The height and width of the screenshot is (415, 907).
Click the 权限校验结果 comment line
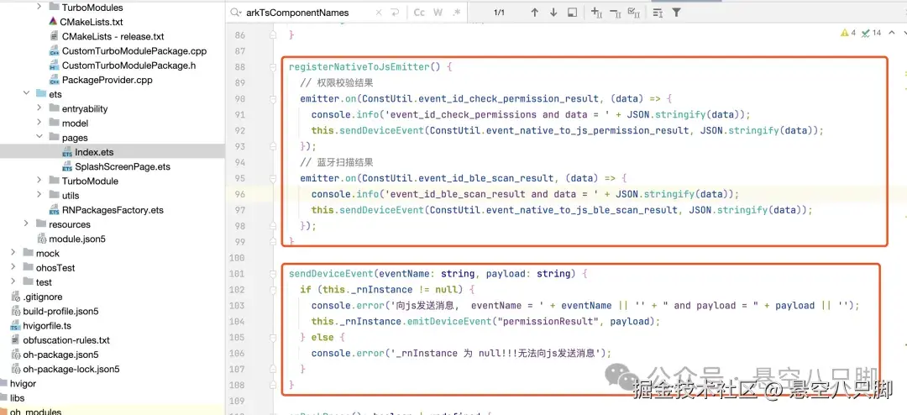tap(337, 83)
